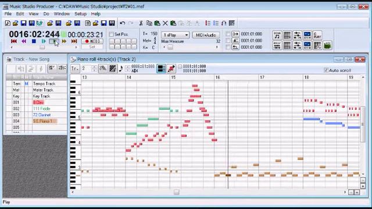Click the checkered grid icon in Piano roll

tap(113, 69)
